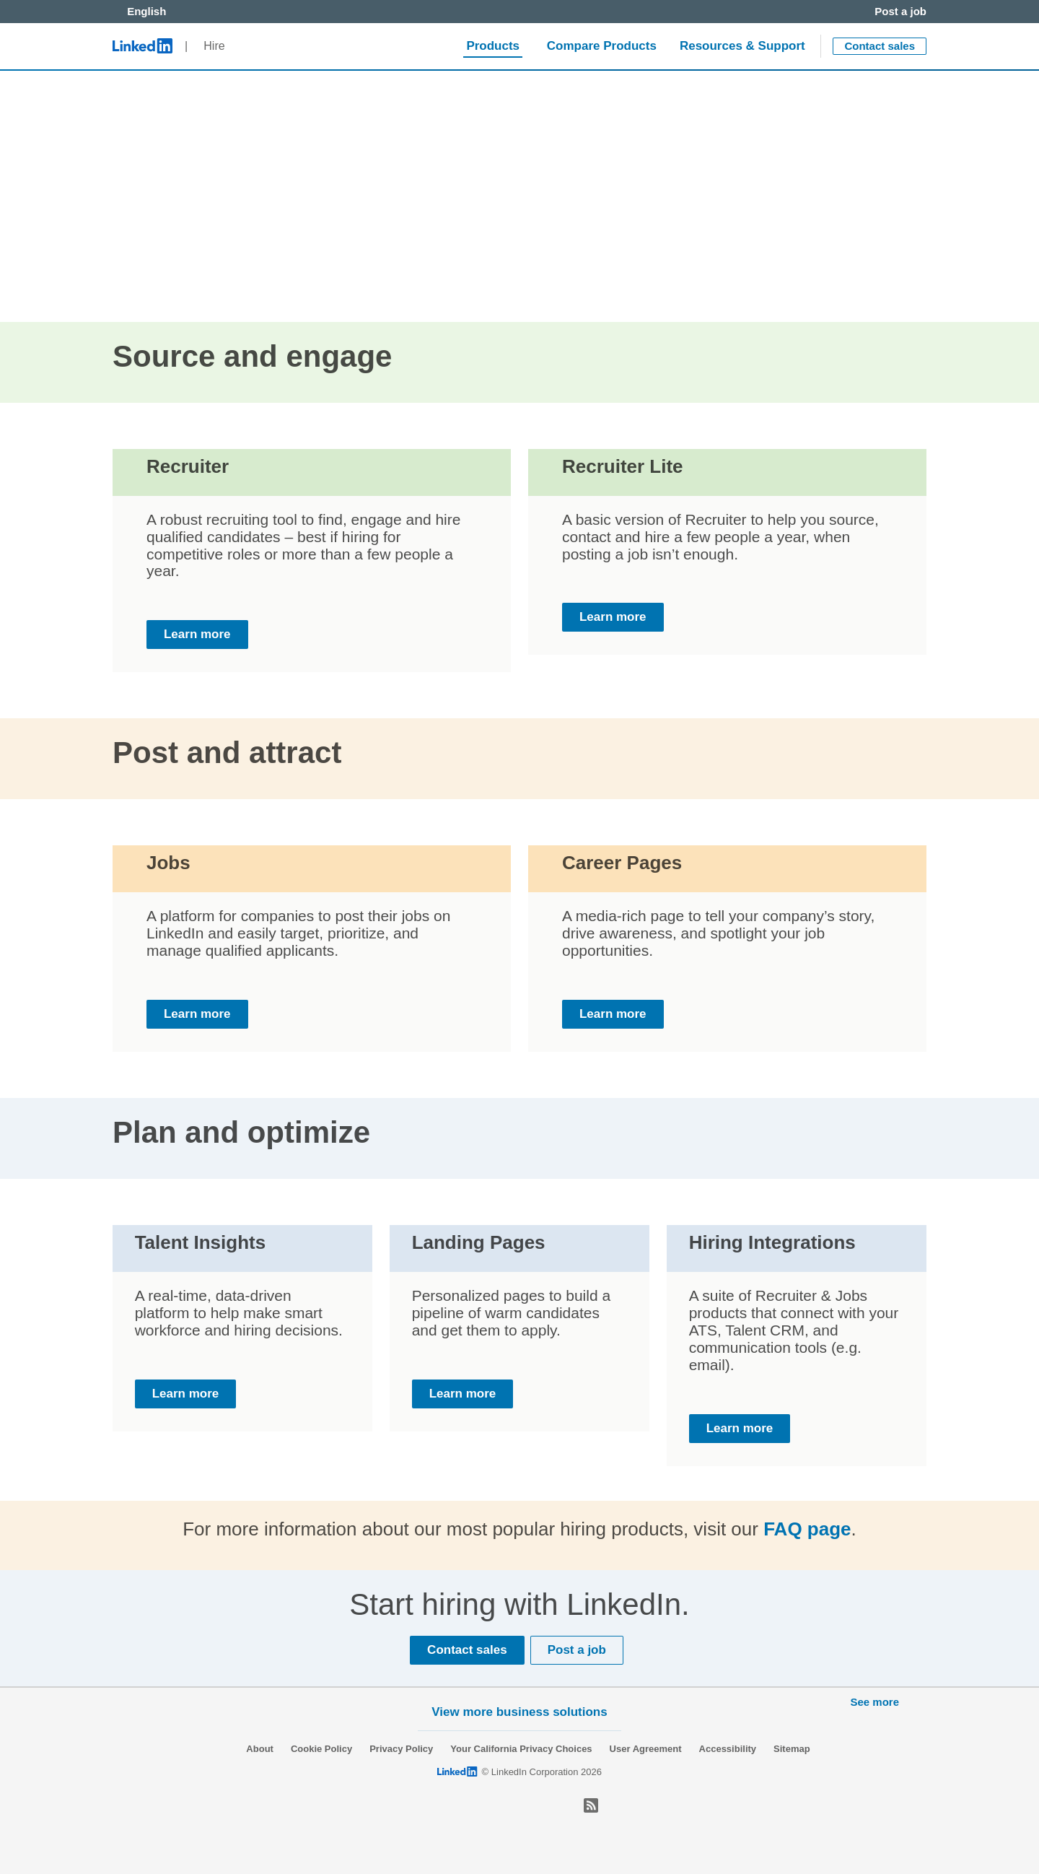Image resolution: width=1039 pixels, height=1874 pixels.
Task: Expand the See more footer section
Action: click(874, 1701)
